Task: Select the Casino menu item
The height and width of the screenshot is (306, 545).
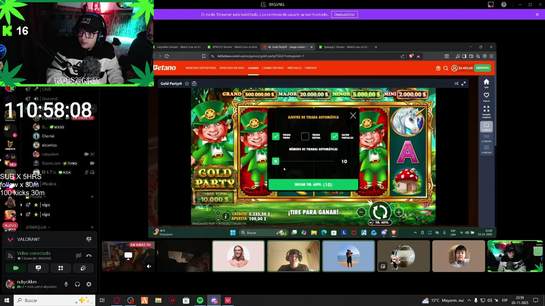Action: tap(253, 68)
